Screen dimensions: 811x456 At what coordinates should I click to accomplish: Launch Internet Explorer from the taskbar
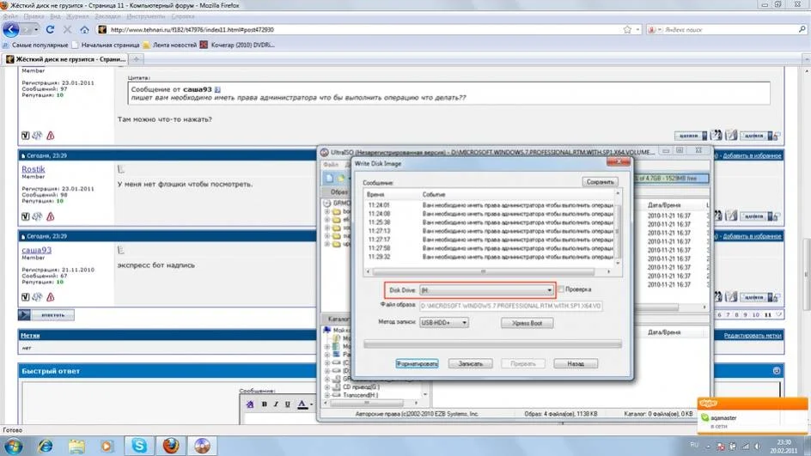coord(46,446)
